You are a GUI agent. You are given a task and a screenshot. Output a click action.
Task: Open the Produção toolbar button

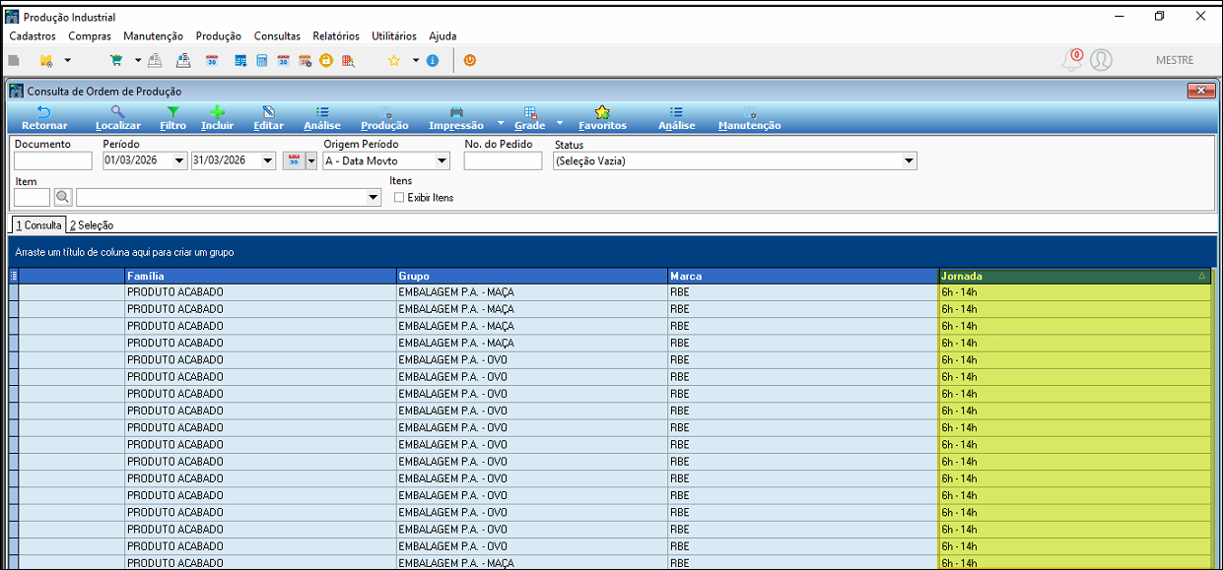pyautogui.click(x=384, y=118)
